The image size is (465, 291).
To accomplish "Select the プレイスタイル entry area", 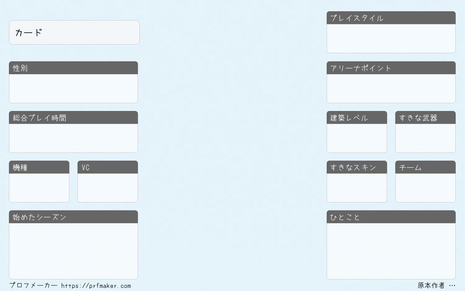I will click(391, 38).
